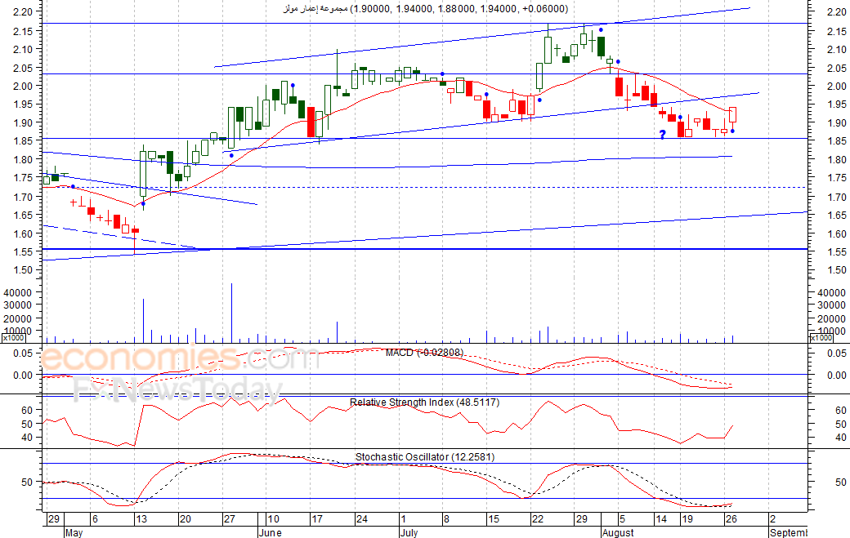Click 0.05 on left MACD axis
Viewport: 850px width, 538px height.
23,353
